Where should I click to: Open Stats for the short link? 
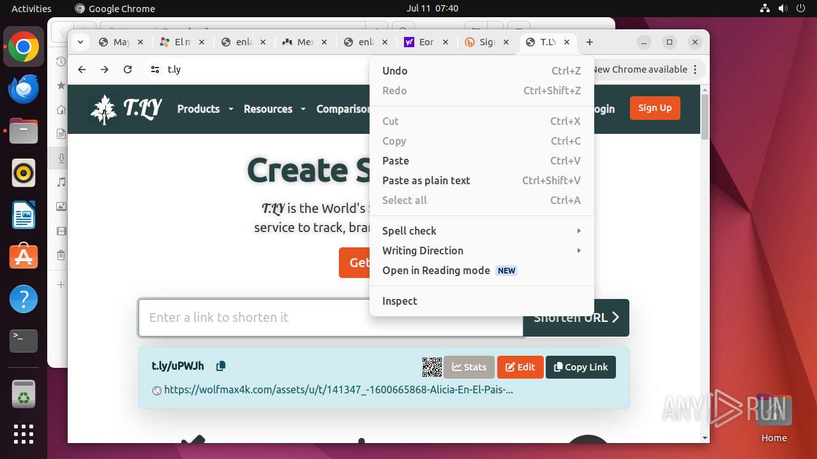(469, 367)
